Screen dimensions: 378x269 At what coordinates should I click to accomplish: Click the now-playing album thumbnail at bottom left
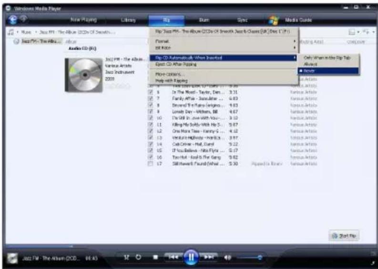[12, 258]
